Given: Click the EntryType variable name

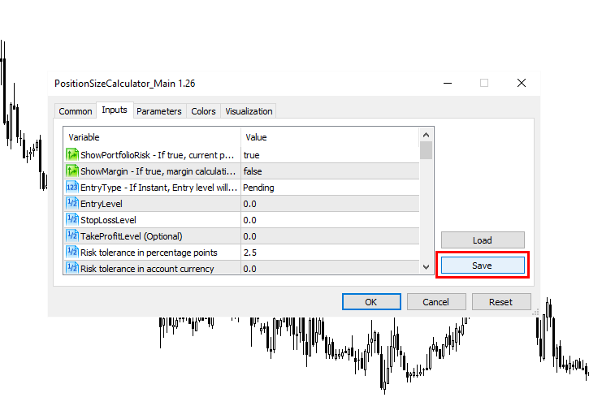Looking at the screenshot, I should (x=159, y=188).
